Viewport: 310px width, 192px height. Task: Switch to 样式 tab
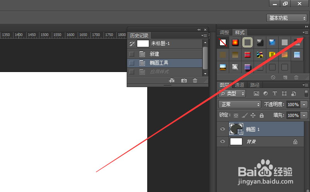point(240,32)
